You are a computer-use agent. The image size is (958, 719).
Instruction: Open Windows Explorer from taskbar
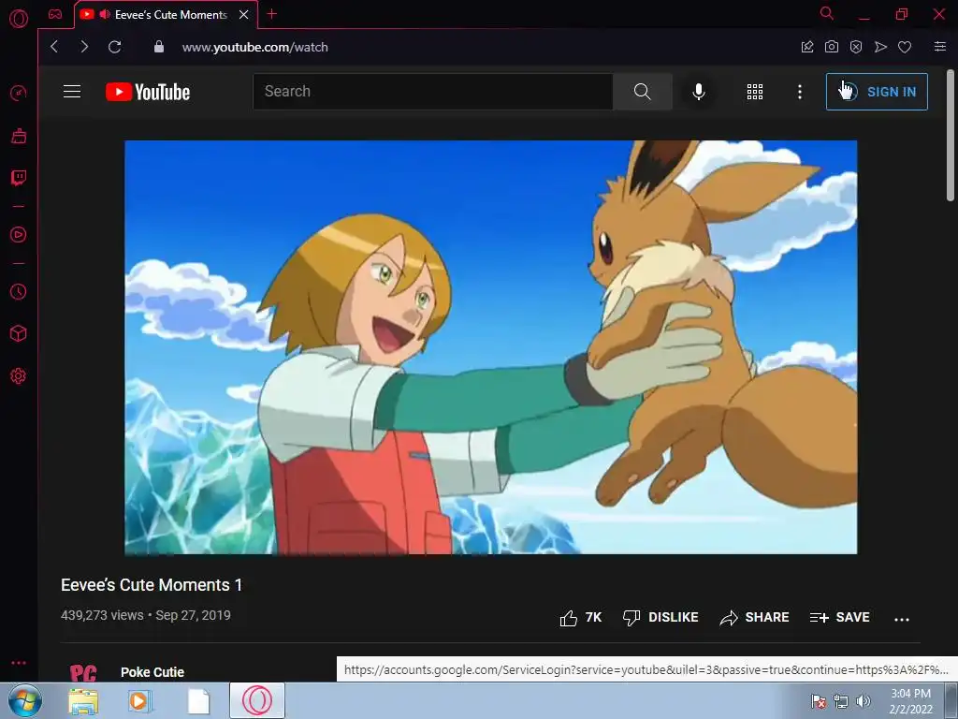[83, 701]
